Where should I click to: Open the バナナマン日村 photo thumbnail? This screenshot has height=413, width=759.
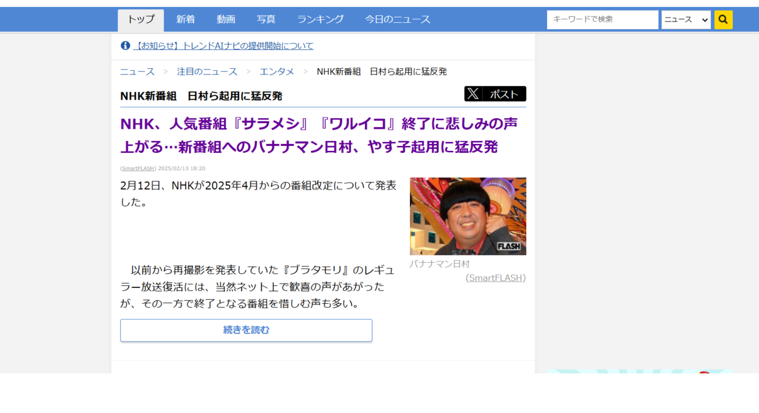coord(468,216)
